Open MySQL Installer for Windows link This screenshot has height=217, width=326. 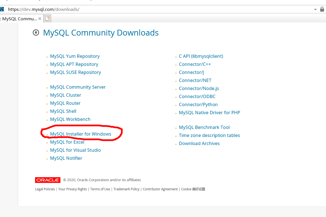pos(81,134)
